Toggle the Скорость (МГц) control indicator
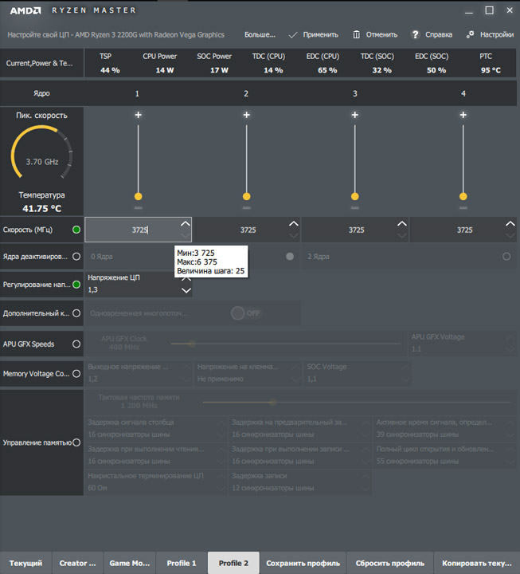Viewport: 520px width, 574px height. click(76, 230)
